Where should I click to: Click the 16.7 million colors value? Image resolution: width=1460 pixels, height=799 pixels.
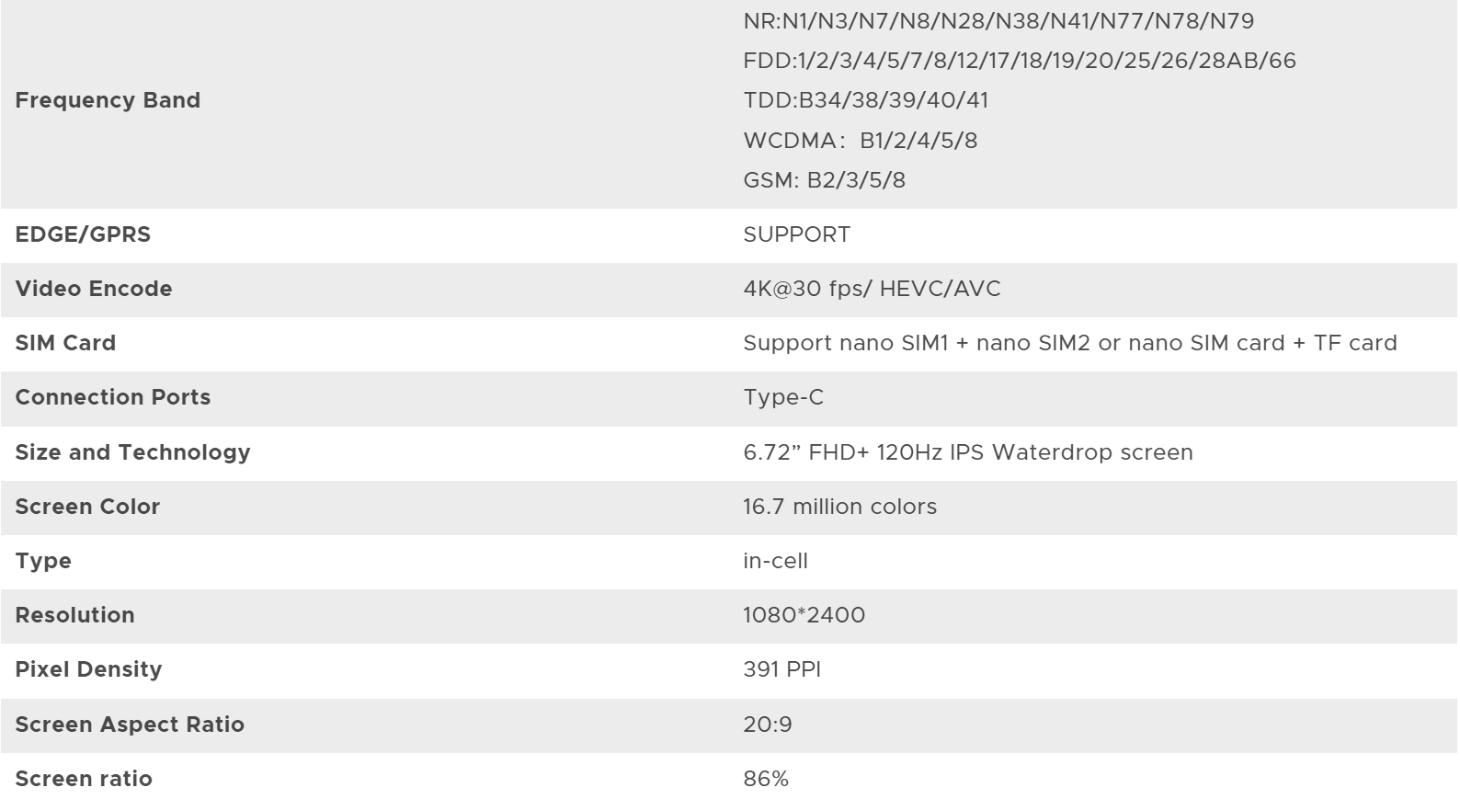click(839, 507)
